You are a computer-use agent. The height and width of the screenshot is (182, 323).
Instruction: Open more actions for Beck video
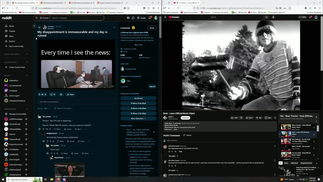(276, 118)
